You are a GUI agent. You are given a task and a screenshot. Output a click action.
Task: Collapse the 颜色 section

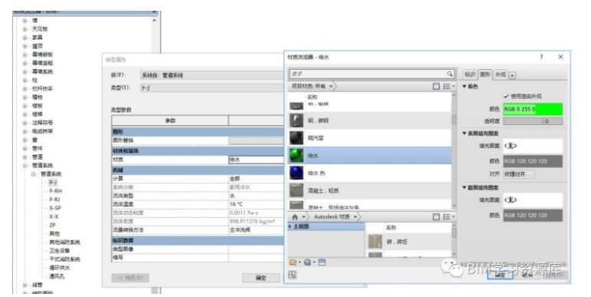(464, 87)
